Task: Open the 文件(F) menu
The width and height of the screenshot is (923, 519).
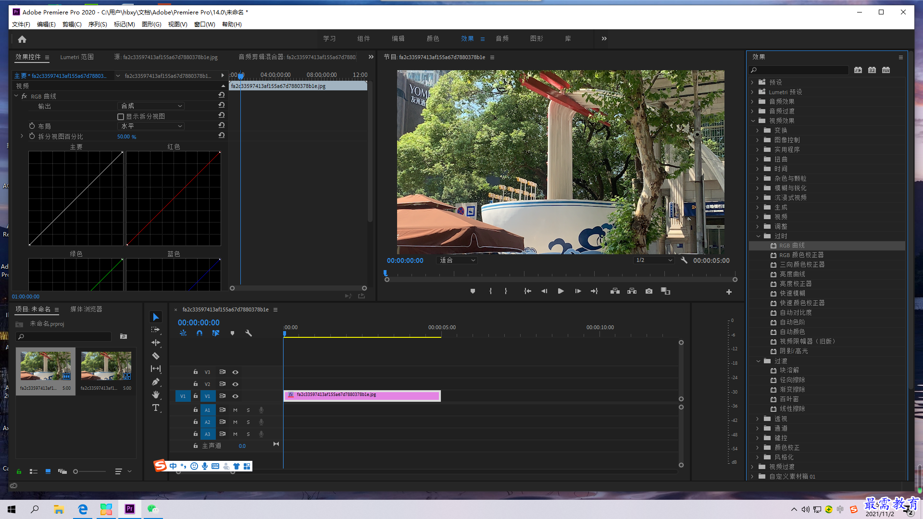Action: click(21, 25)
